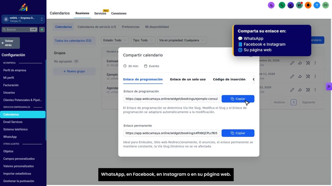Open the Mi disponibilidad tab

click(x=157, y=27)
